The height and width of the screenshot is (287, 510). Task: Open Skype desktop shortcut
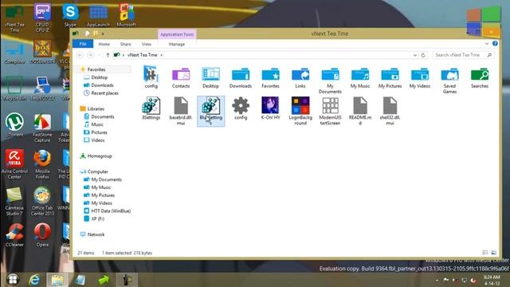70,15
